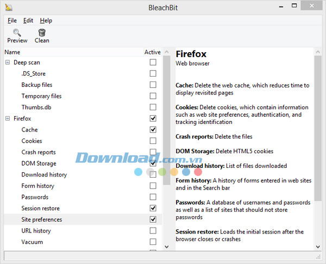Click the bold 'Cookies:' description label
Viewport: 326px width, 264px height.
coord(187,107)
